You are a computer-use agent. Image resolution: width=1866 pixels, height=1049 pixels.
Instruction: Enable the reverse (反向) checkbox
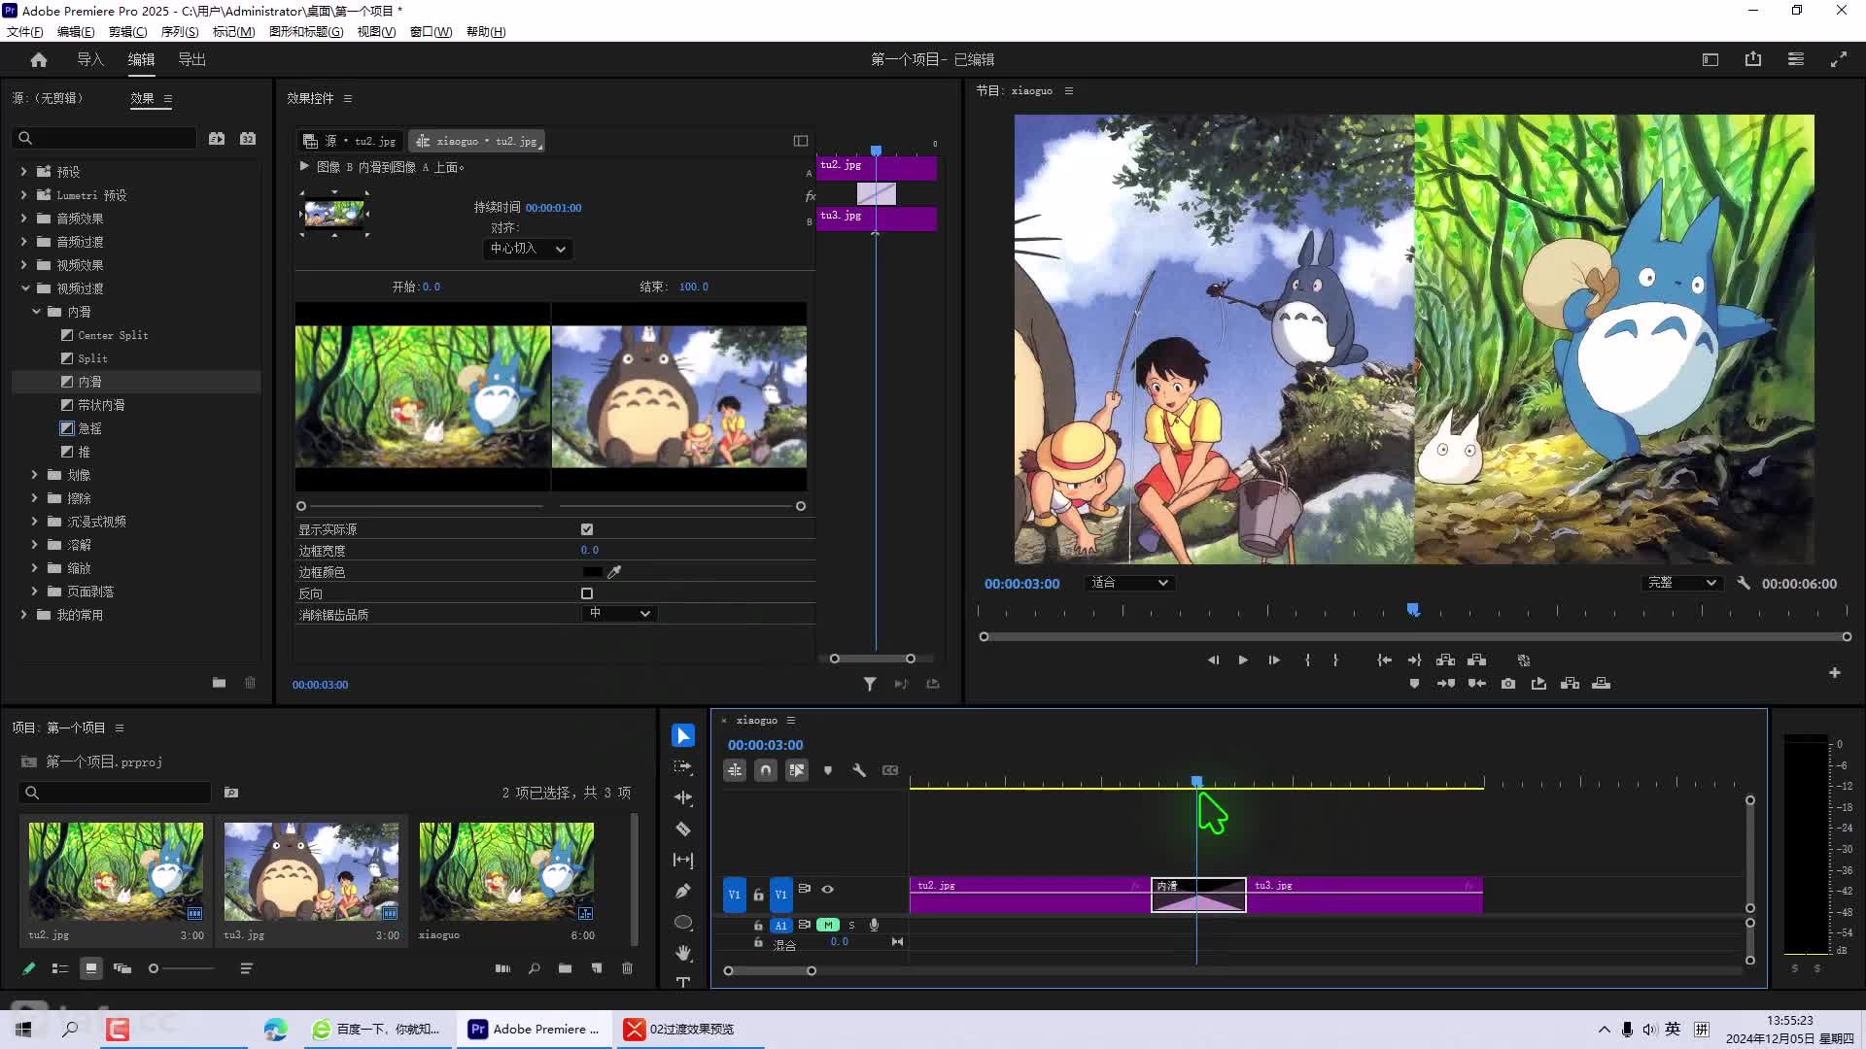coord(587,593)
